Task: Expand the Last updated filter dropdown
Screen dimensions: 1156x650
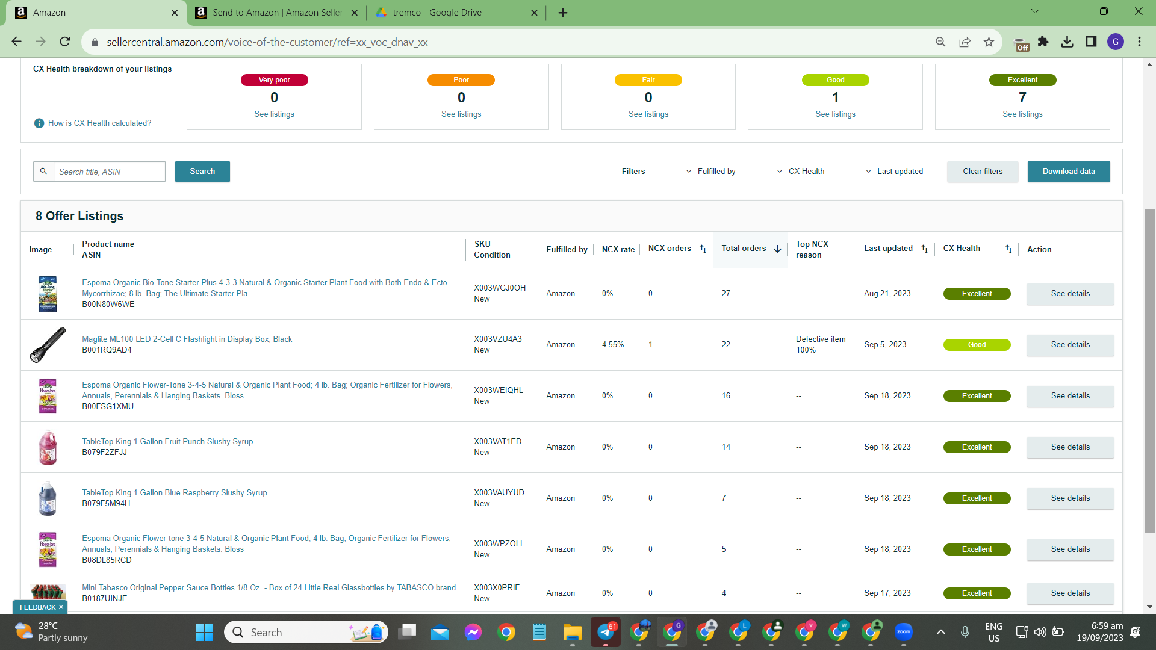Action: [x=894, y=172]
